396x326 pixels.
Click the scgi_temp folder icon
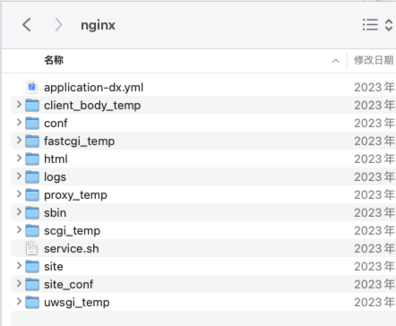(32, 230)
